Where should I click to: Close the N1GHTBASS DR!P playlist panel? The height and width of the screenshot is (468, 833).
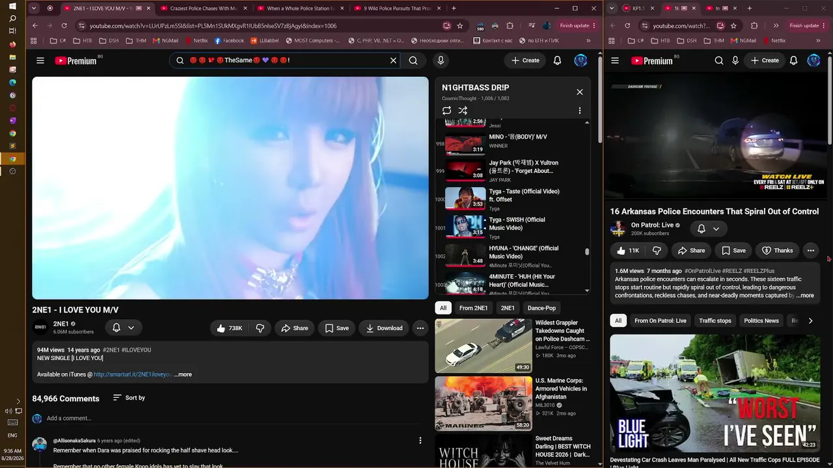click(580, 92)
